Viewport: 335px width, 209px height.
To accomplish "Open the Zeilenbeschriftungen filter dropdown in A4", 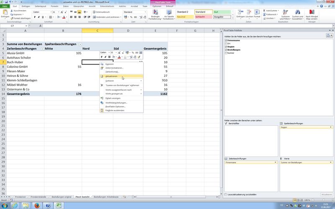I will click(x=42, y=48).
